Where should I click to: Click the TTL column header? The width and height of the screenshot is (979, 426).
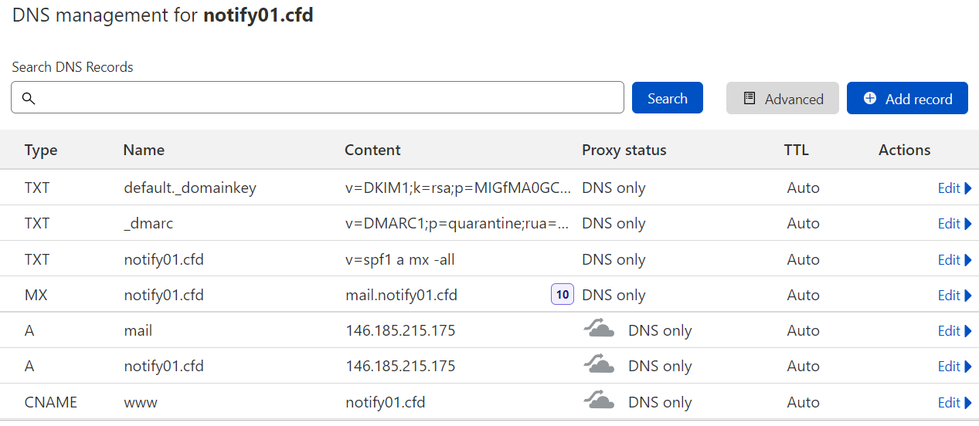pos(796,150)
